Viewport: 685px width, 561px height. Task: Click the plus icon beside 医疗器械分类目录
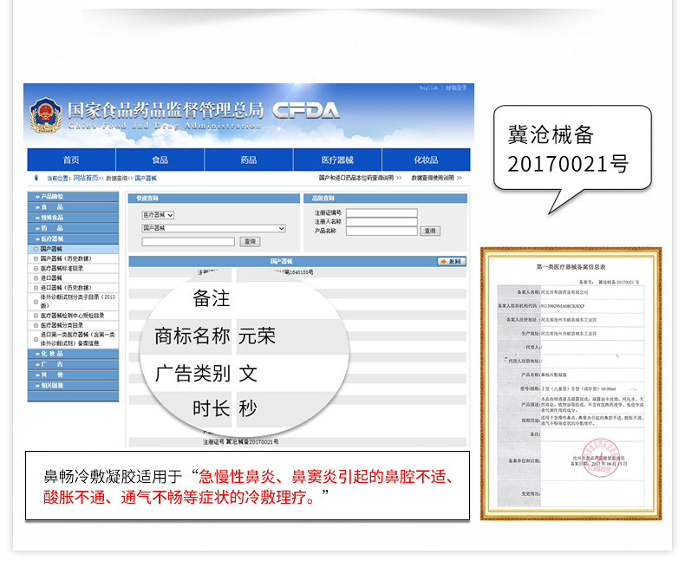click(36, 325)
